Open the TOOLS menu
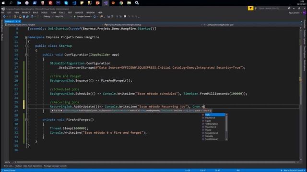307x172 pixels. tap(62, 12)
